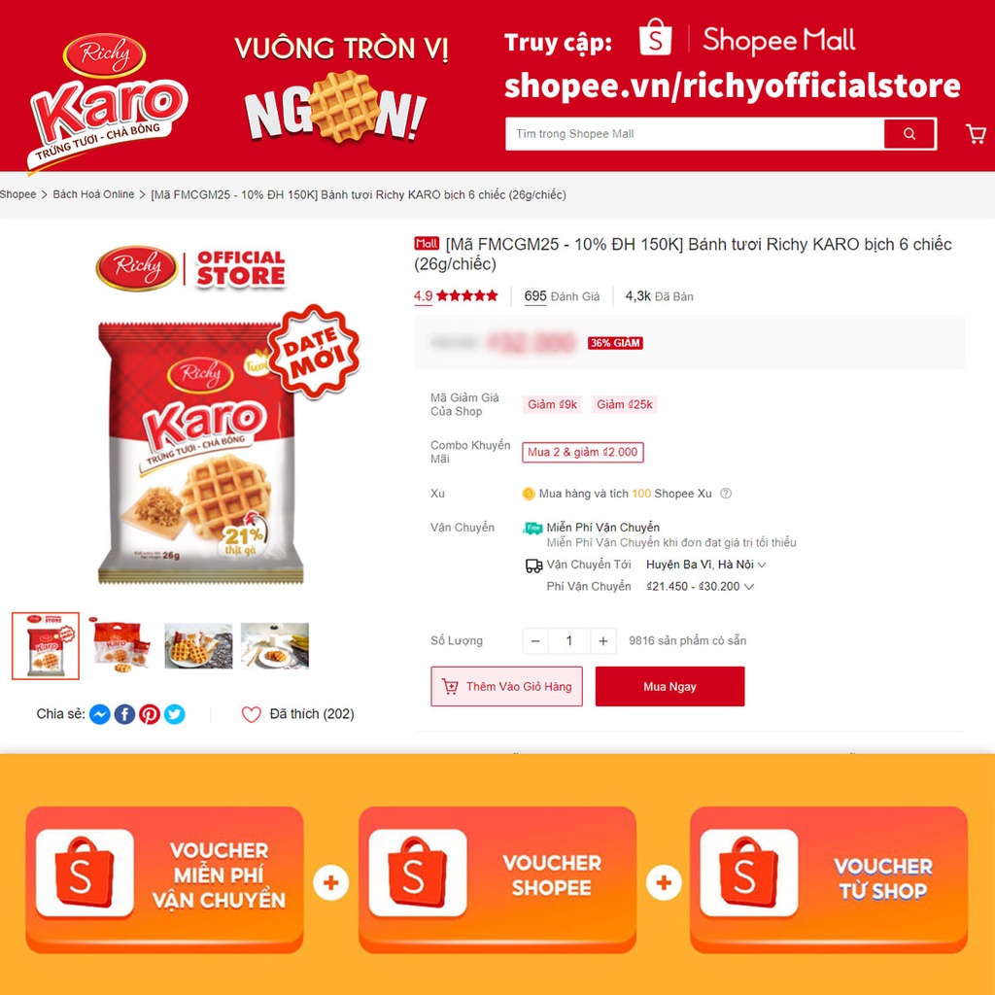Expand the Huyện Ba Vì, Hà Nội location dropdown
Image resolution: width=995 pixels, height=995 pixels.
click(705, 565)
